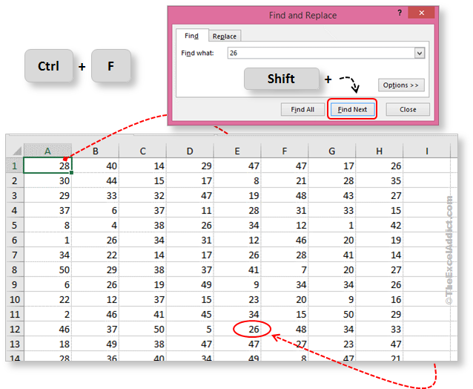Select column C header
Image resolution: width=473 pixels, height=389 pixels.
tap(142, 151)
